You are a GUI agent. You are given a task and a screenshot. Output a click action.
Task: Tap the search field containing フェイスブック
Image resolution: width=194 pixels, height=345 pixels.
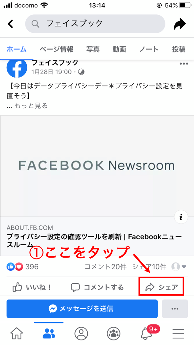(x=95, y=24)
